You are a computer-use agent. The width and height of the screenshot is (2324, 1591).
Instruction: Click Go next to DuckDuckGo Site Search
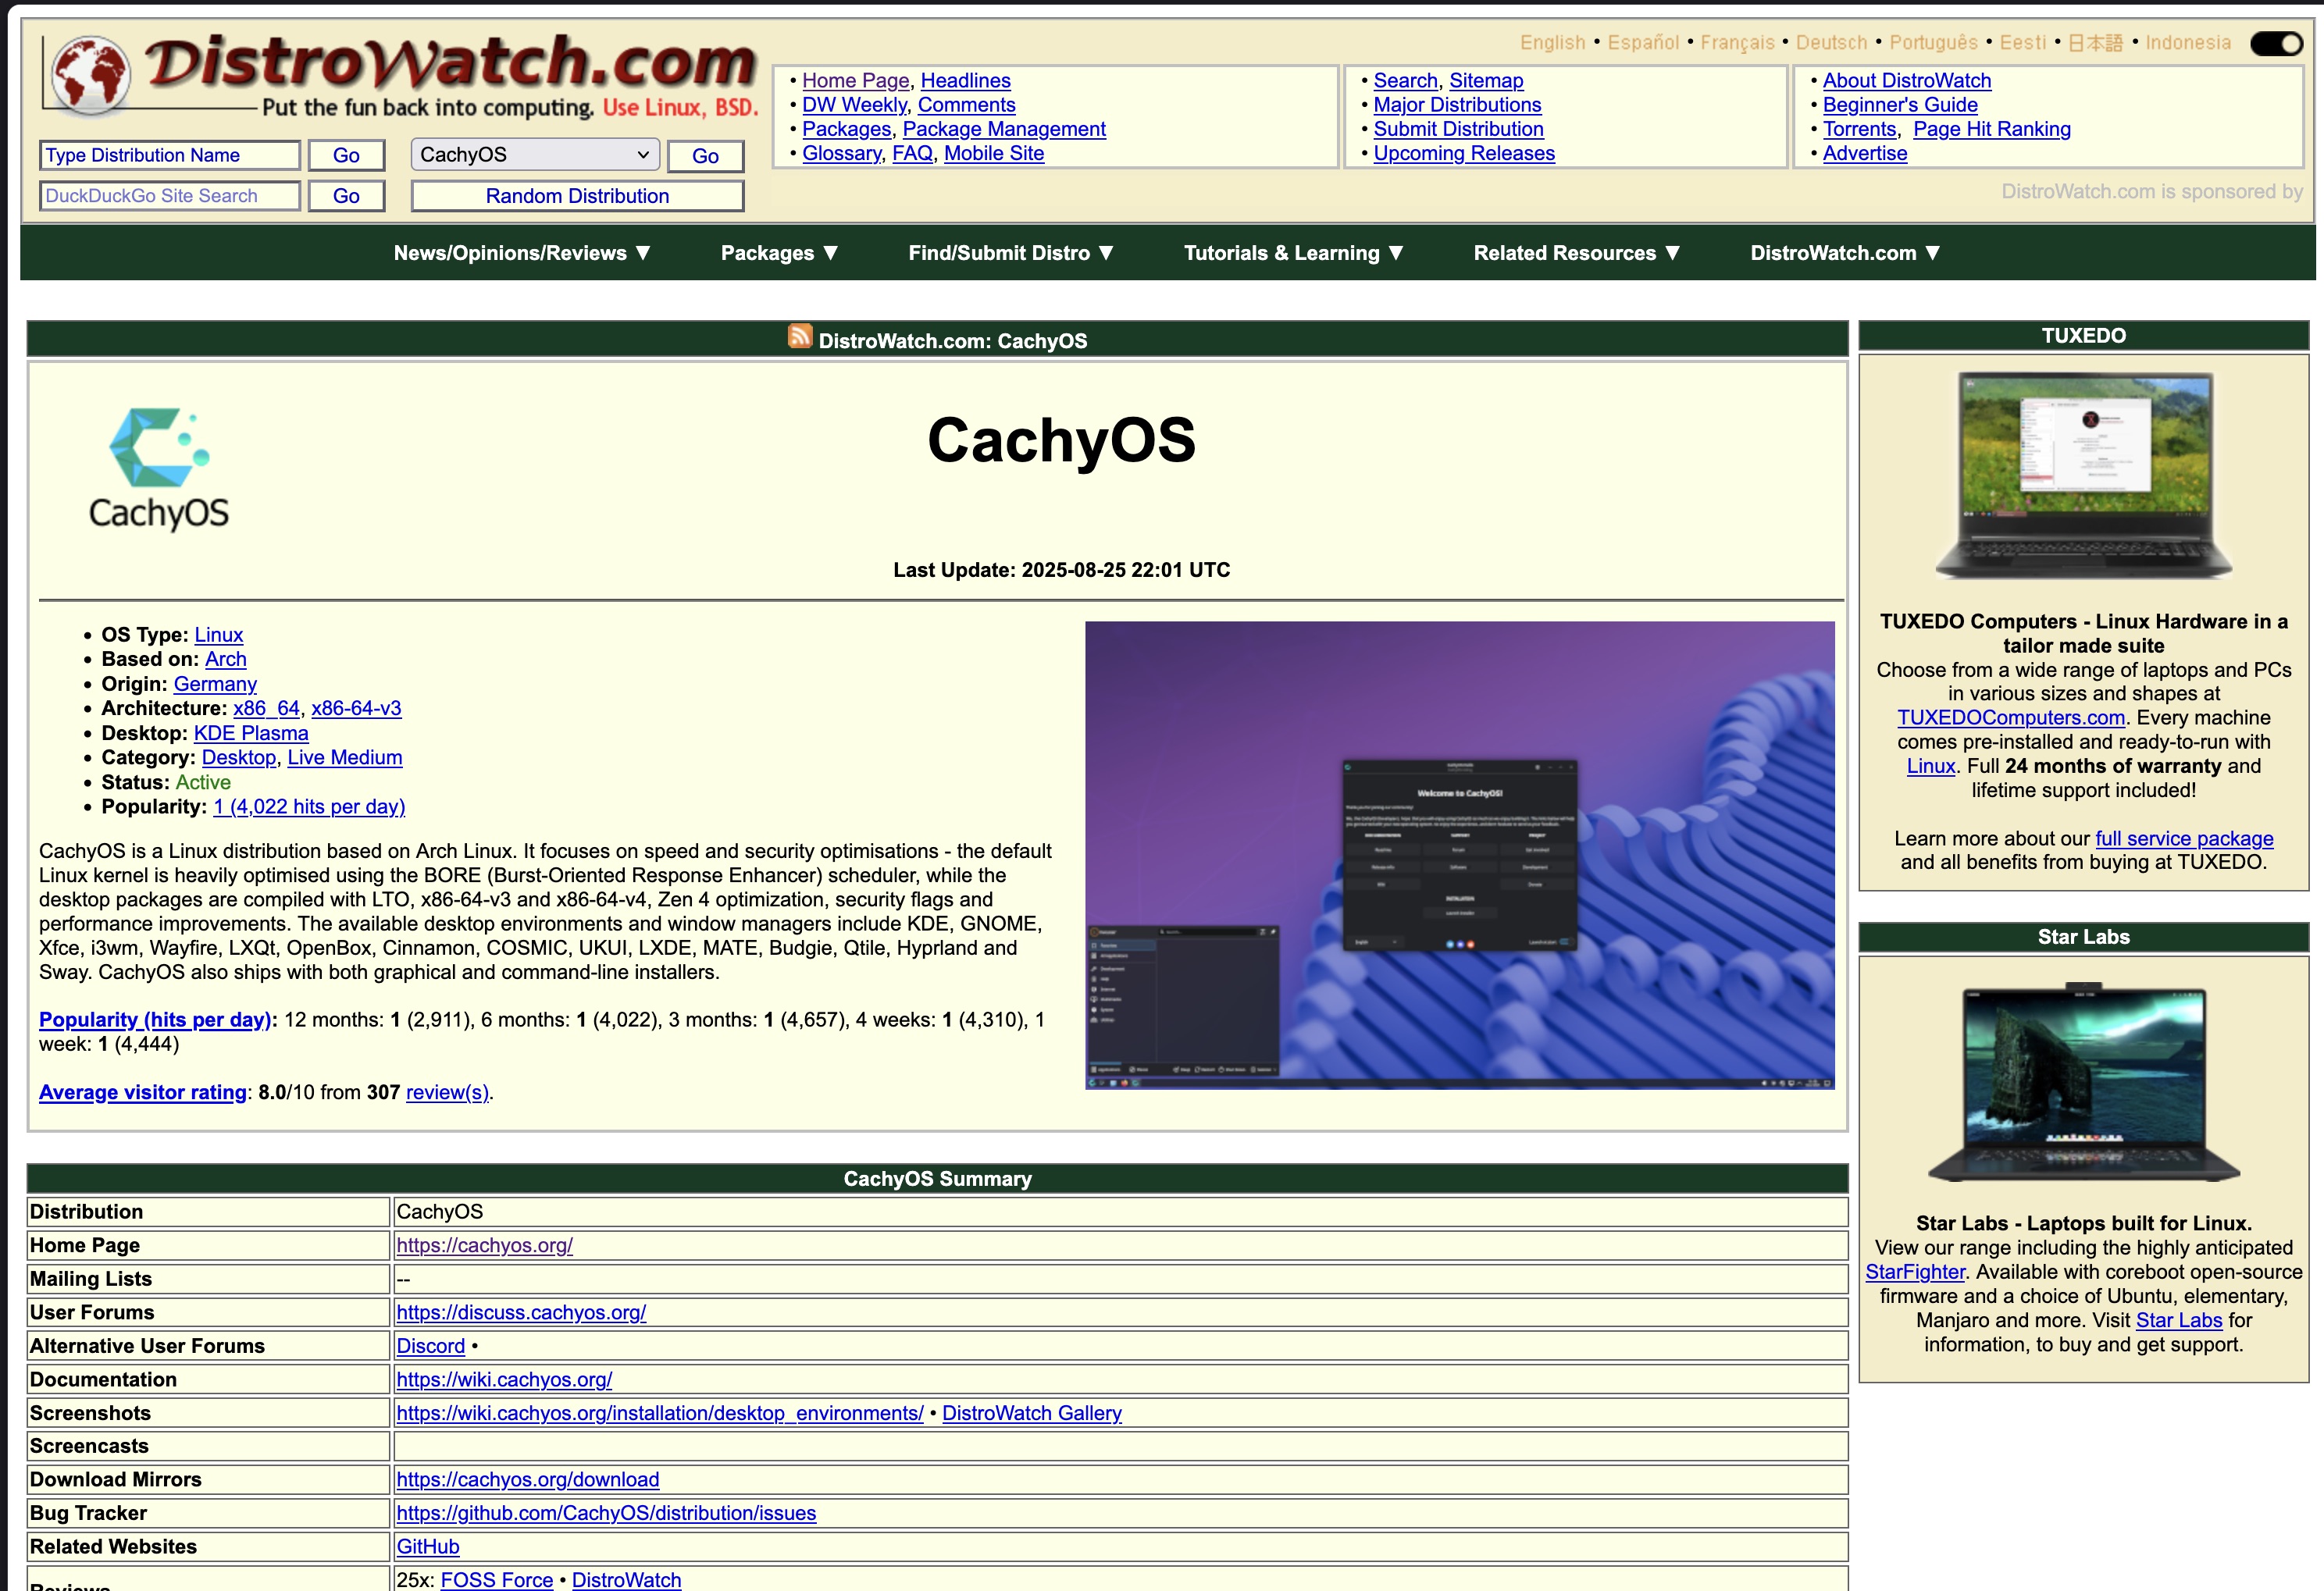point(346,196)
